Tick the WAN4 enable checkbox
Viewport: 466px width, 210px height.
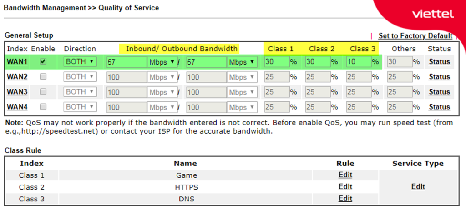(43, 107)
